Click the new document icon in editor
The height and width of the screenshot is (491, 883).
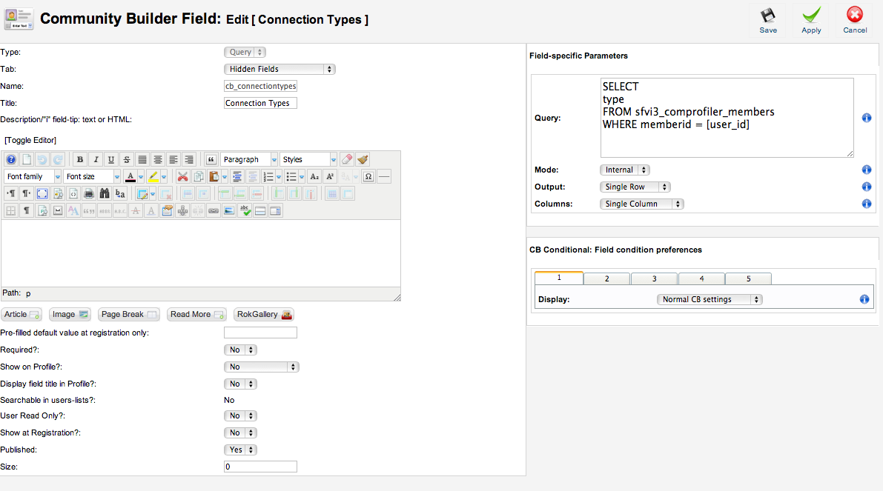click(27, 159)
